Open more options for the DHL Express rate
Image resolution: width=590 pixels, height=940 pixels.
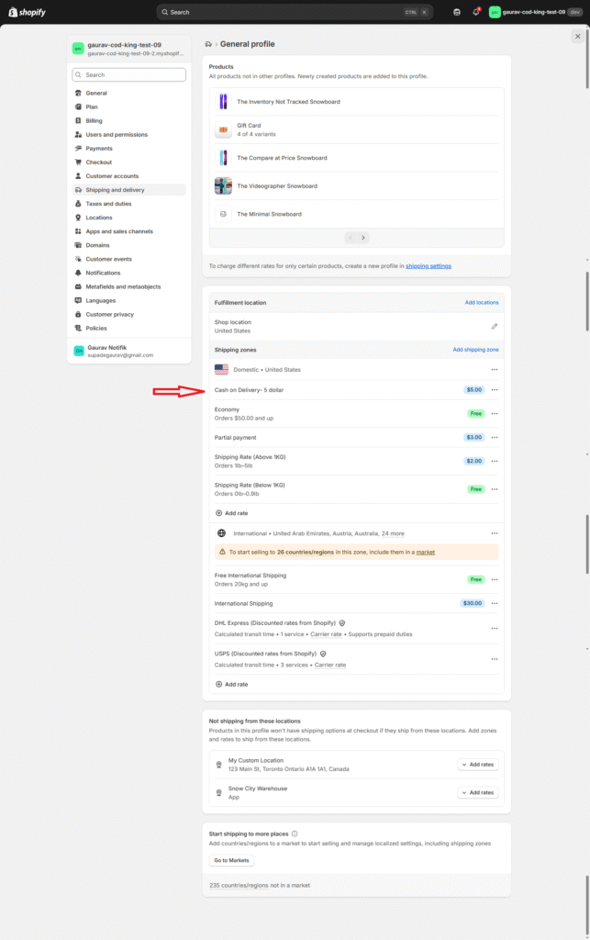(x=495, y=628)
